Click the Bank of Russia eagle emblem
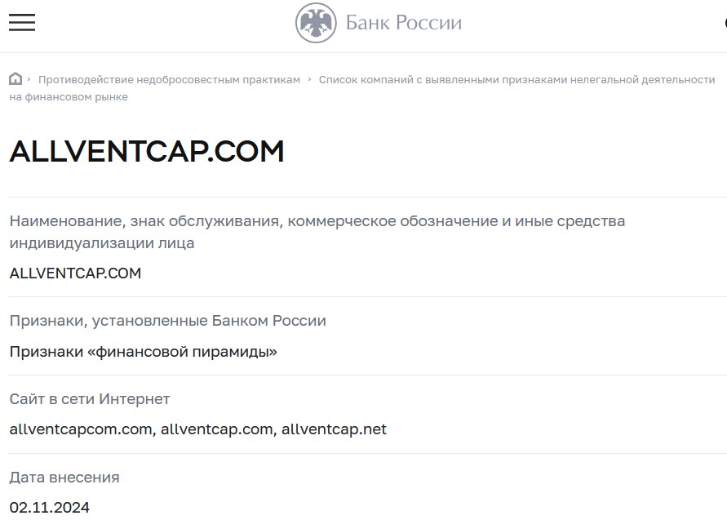The image size is (727, 520). tap(316, 23)
